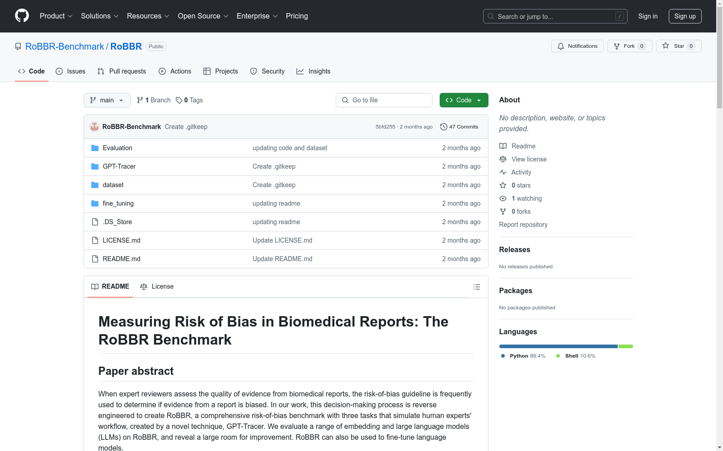Image resolution: width=723 pixels, height=451 pixels.
Task: Open the Pricing link
Action: [297, 16]
